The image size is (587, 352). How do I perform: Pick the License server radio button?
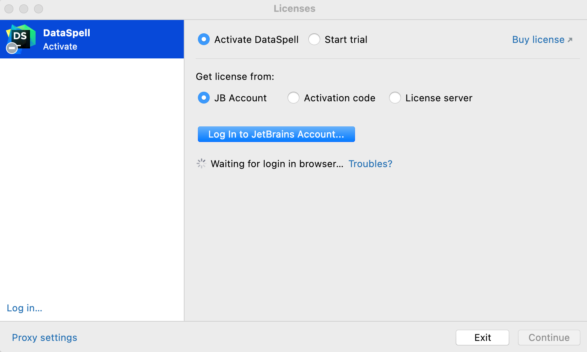395,98
